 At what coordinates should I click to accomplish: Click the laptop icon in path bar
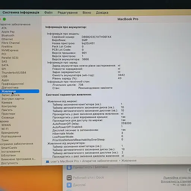click(47, 162)
